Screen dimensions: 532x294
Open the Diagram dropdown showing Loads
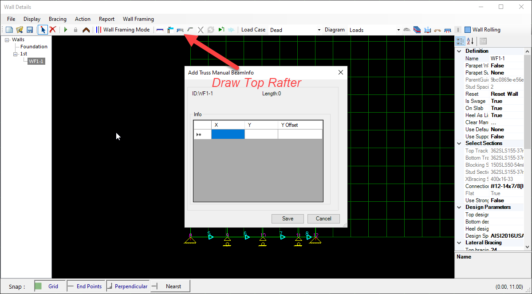click(398, 30)
